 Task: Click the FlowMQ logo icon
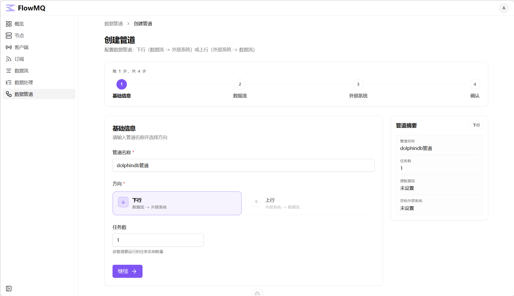tap(10, 8)
